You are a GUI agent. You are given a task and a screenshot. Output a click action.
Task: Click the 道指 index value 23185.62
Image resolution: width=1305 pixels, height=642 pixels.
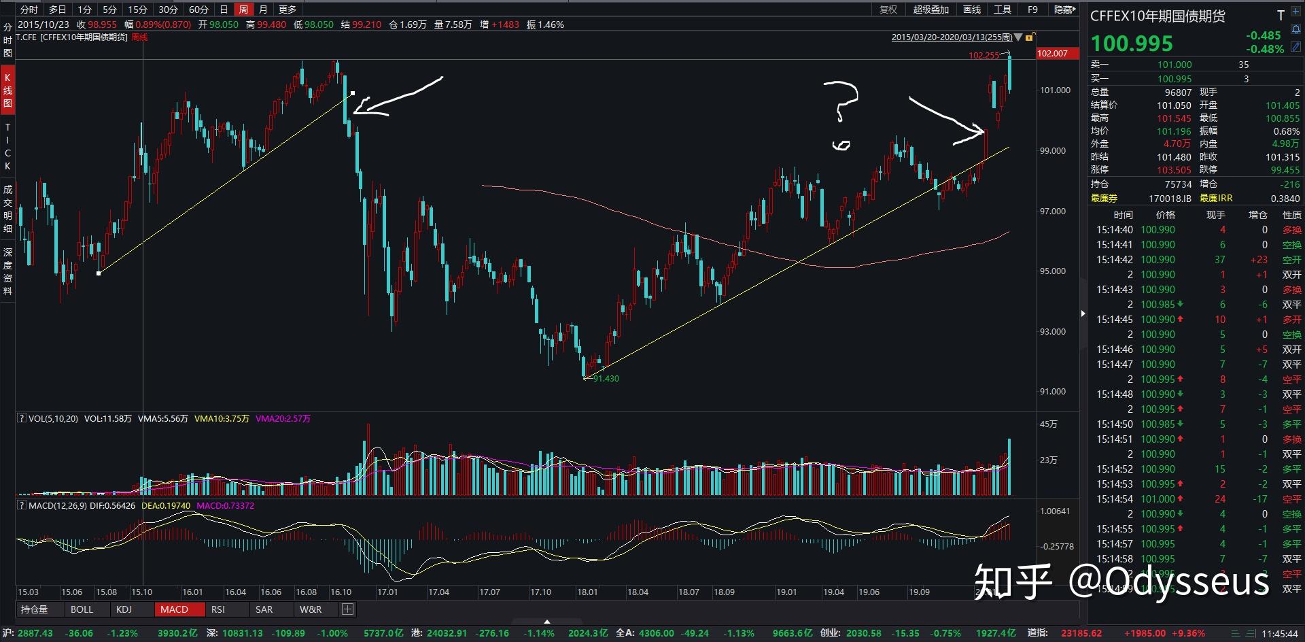(1081, 633)
